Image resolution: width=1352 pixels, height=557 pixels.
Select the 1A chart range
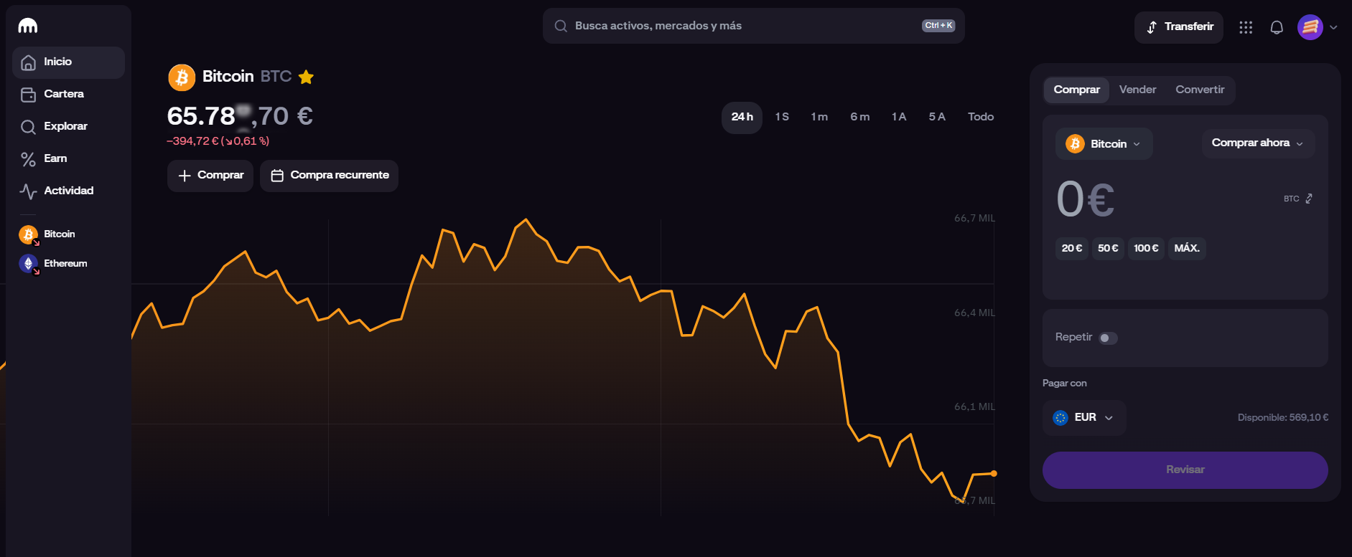point(899,117)
